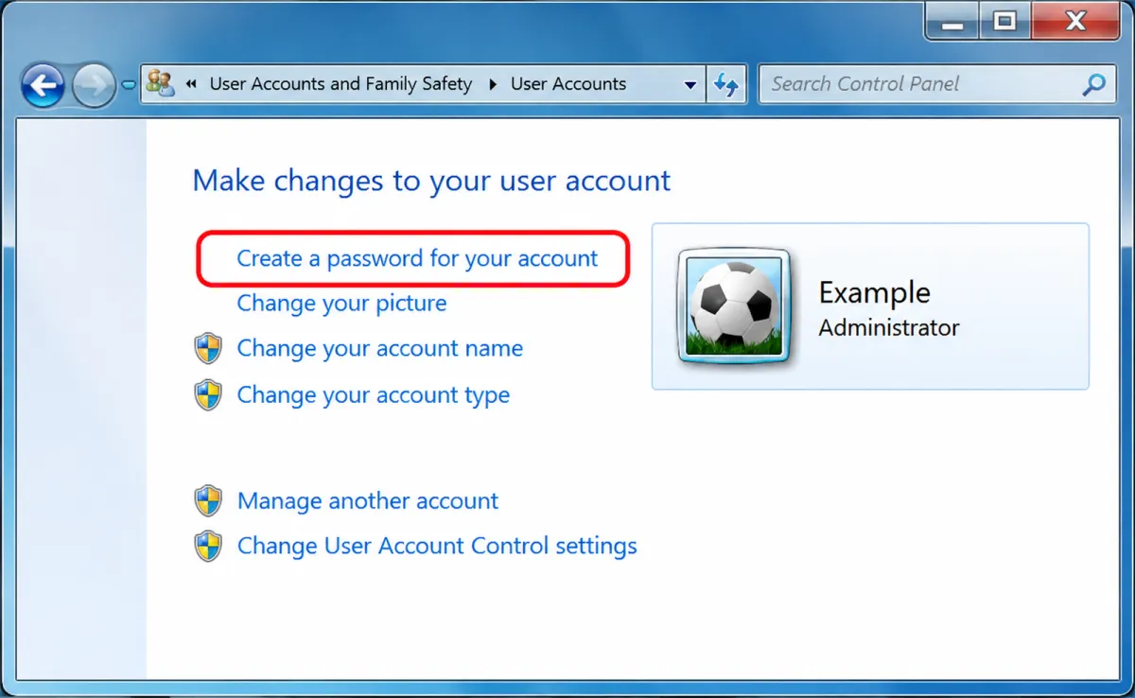
Task: Open the Change your picture link
Action: pos(341,304)
